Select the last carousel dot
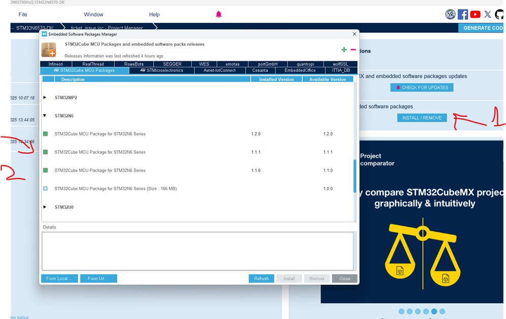 pos(443,311)
